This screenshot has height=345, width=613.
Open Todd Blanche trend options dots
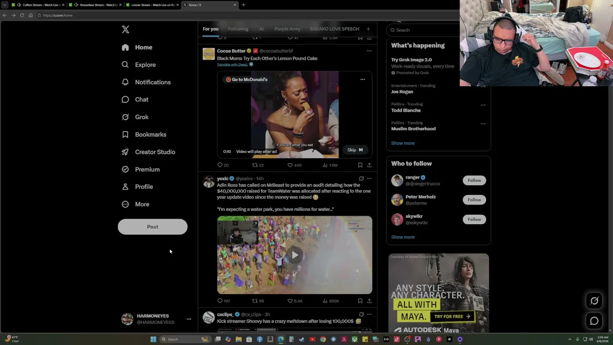[483, 105]
